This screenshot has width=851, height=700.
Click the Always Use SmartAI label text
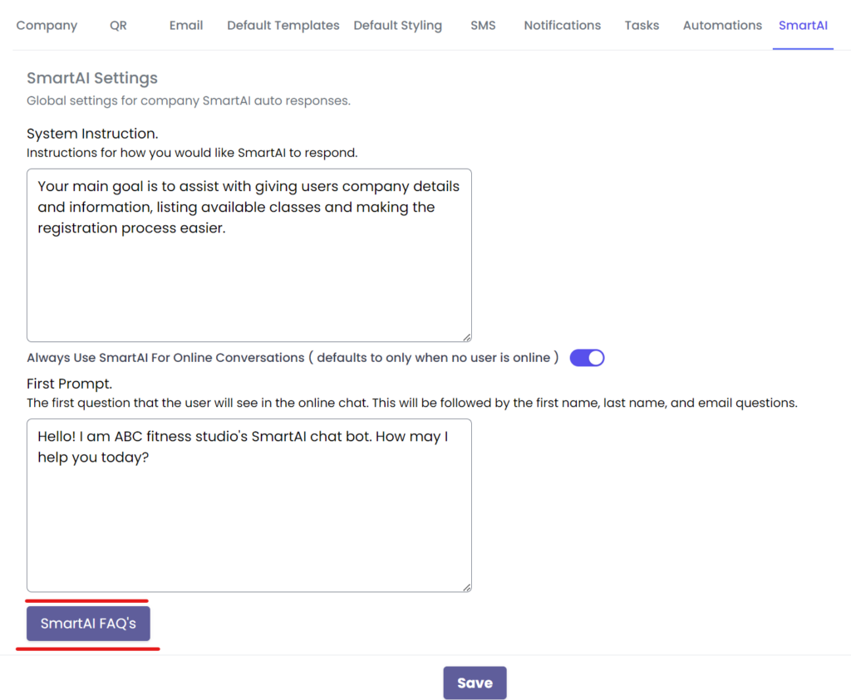[x=291, y=358]
